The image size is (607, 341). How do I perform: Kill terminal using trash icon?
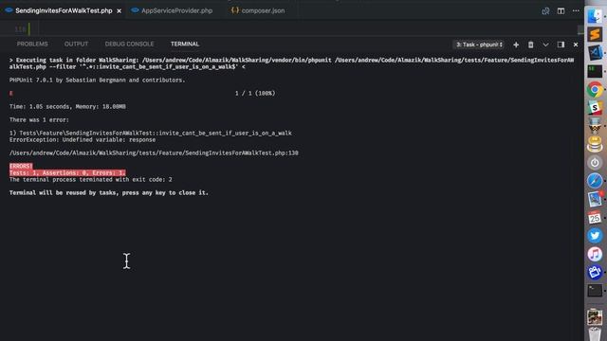pos(531,45)
